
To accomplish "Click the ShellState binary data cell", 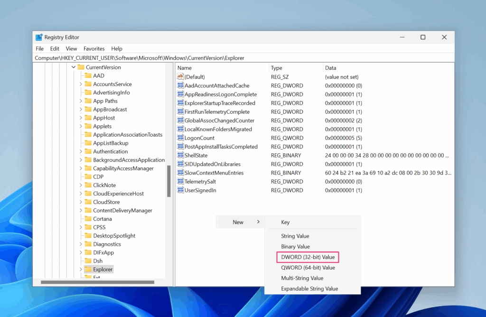I will point(387,155).
